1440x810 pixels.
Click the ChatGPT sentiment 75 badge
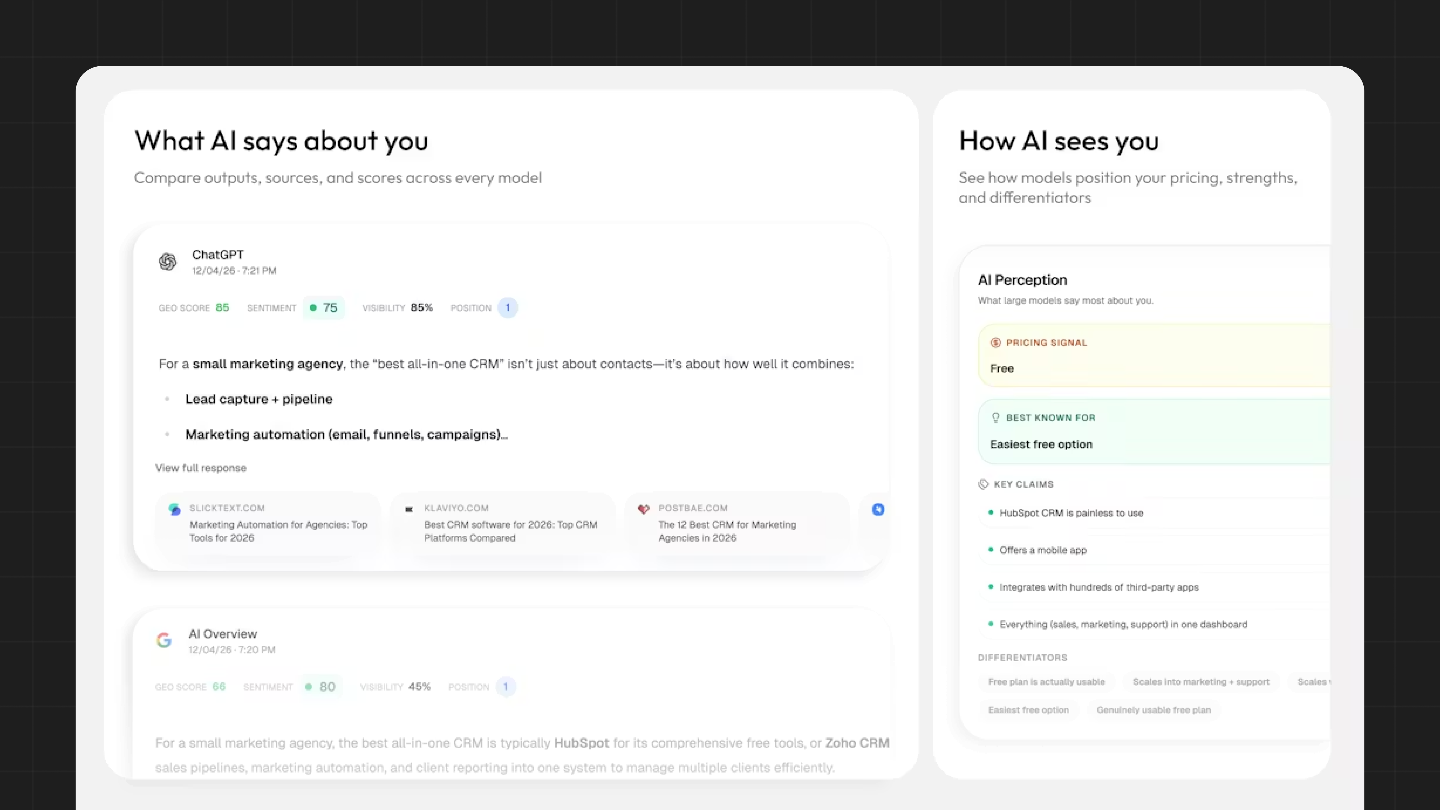click(x=324, y=307)
